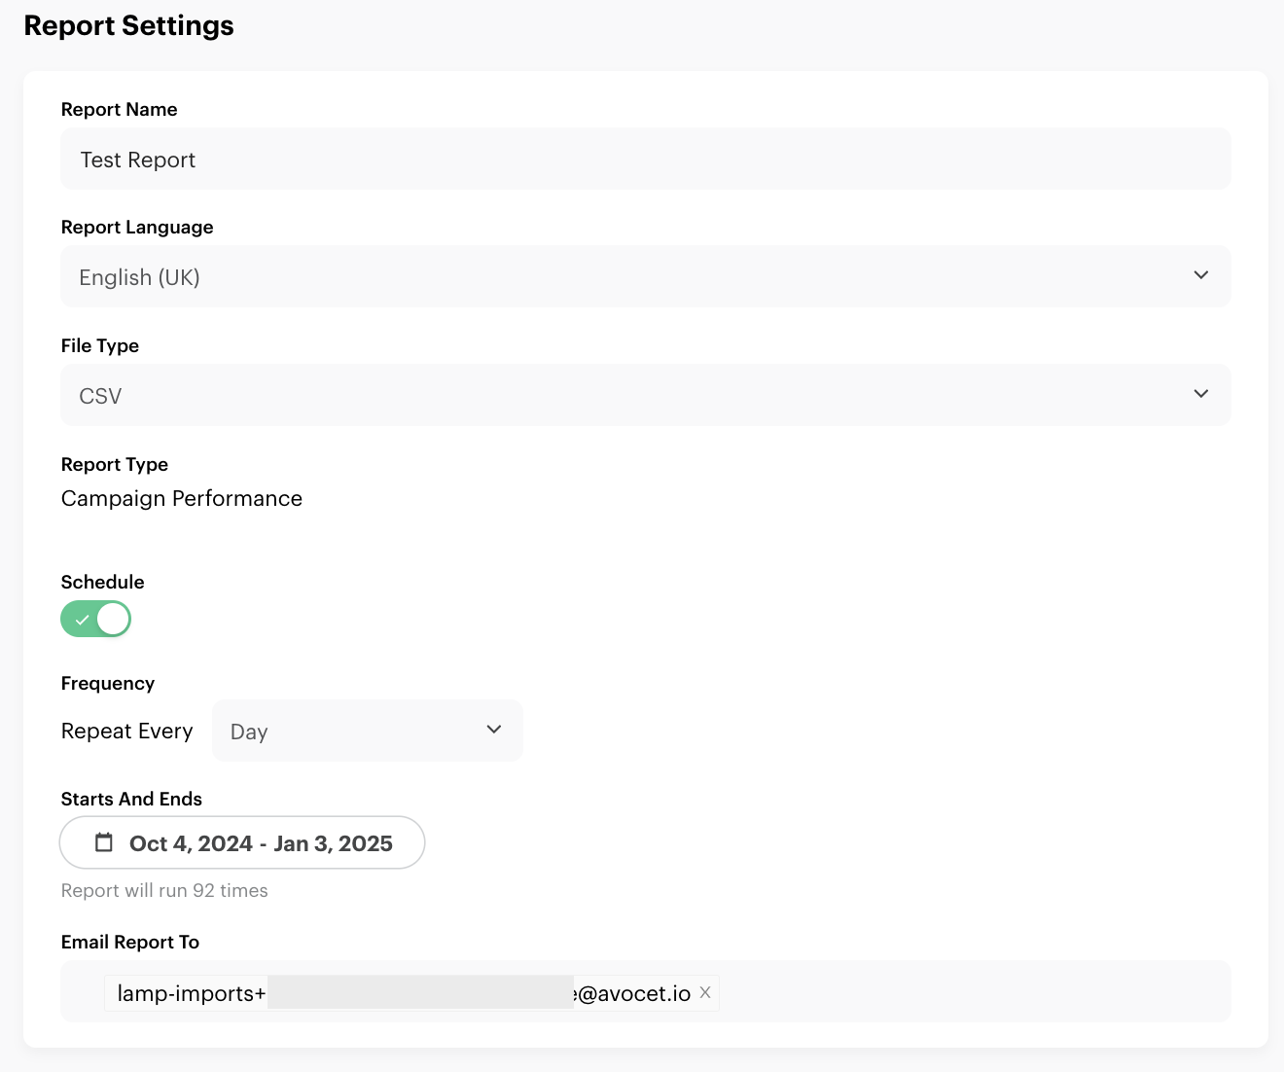Click the empty area of the email recipients field

coord(973,992)
